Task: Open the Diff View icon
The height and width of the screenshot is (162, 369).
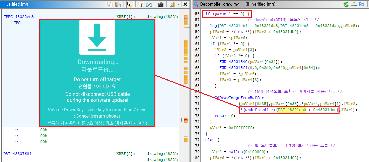Action: [x=149, y=4]
